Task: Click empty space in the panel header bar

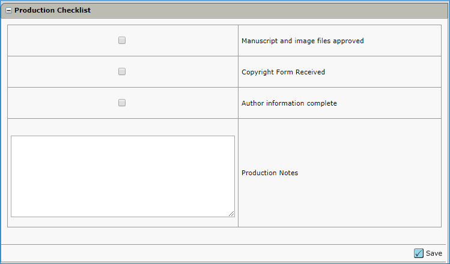Action: 270,10
